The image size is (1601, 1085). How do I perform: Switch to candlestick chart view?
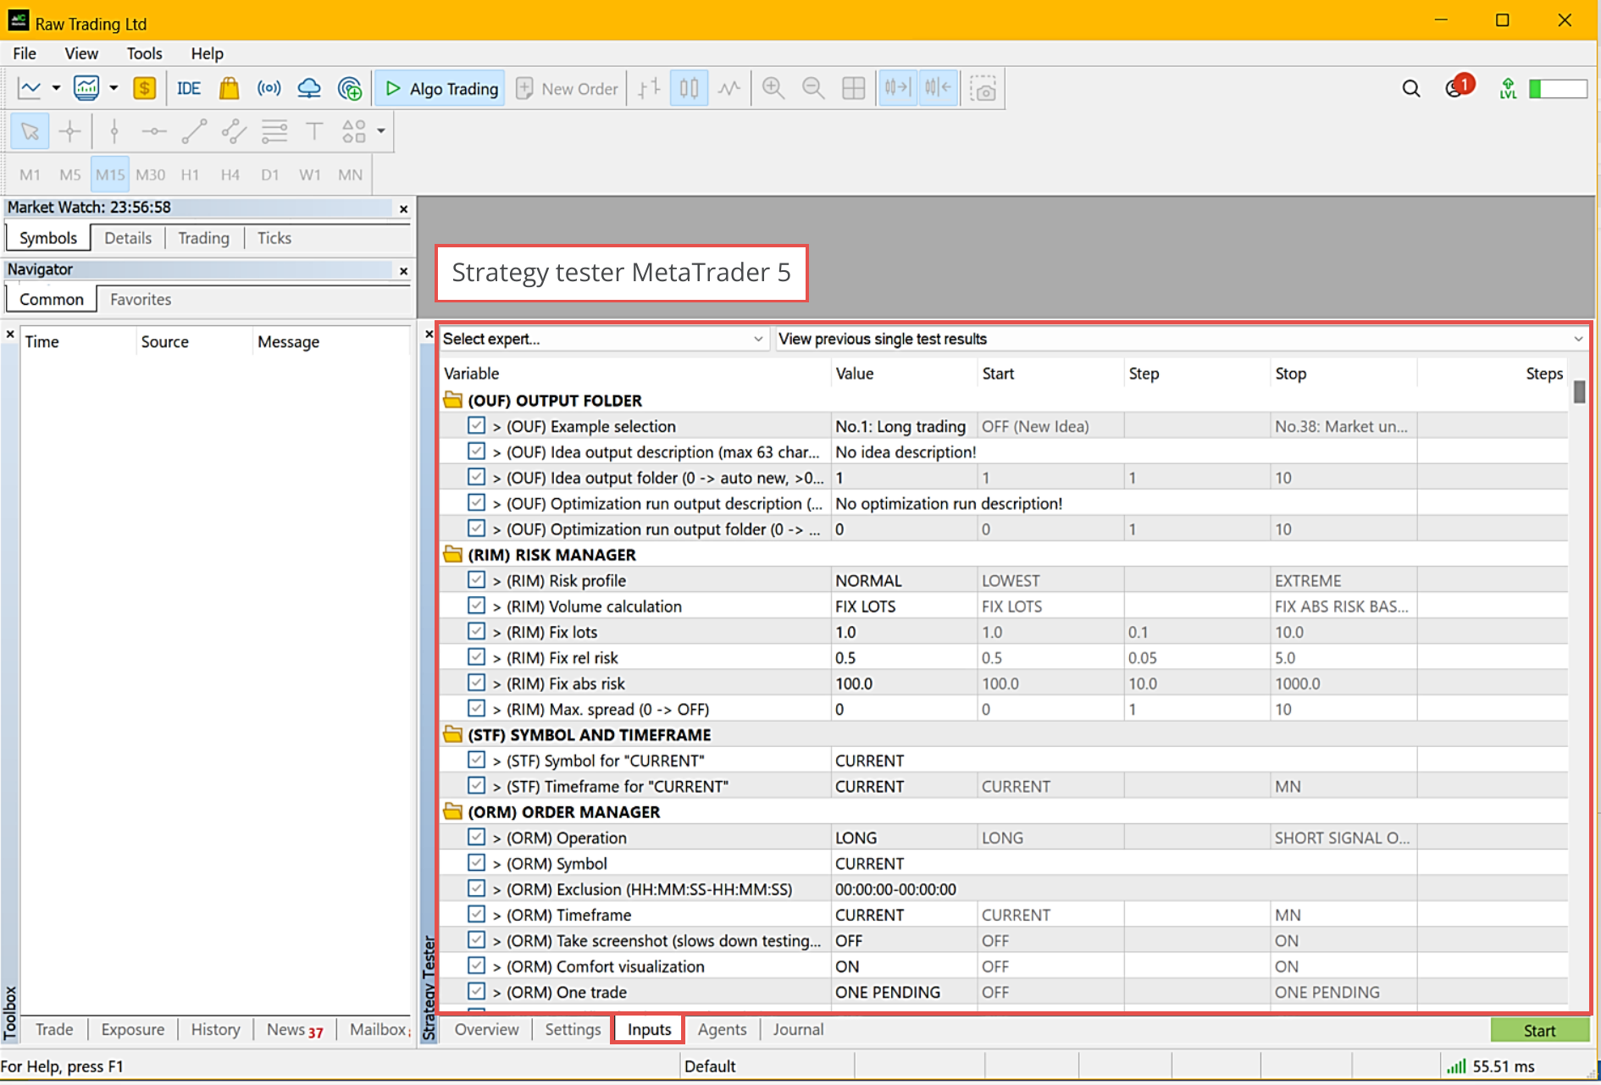coord(690,88)
